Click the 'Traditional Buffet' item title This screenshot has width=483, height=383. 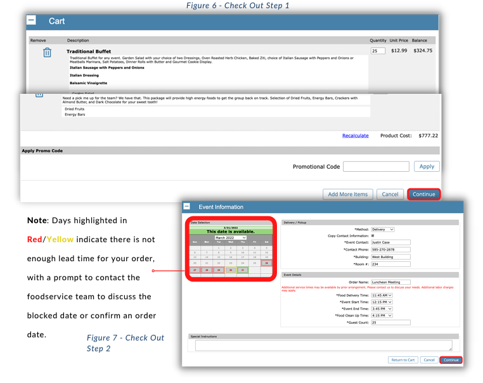89,51
